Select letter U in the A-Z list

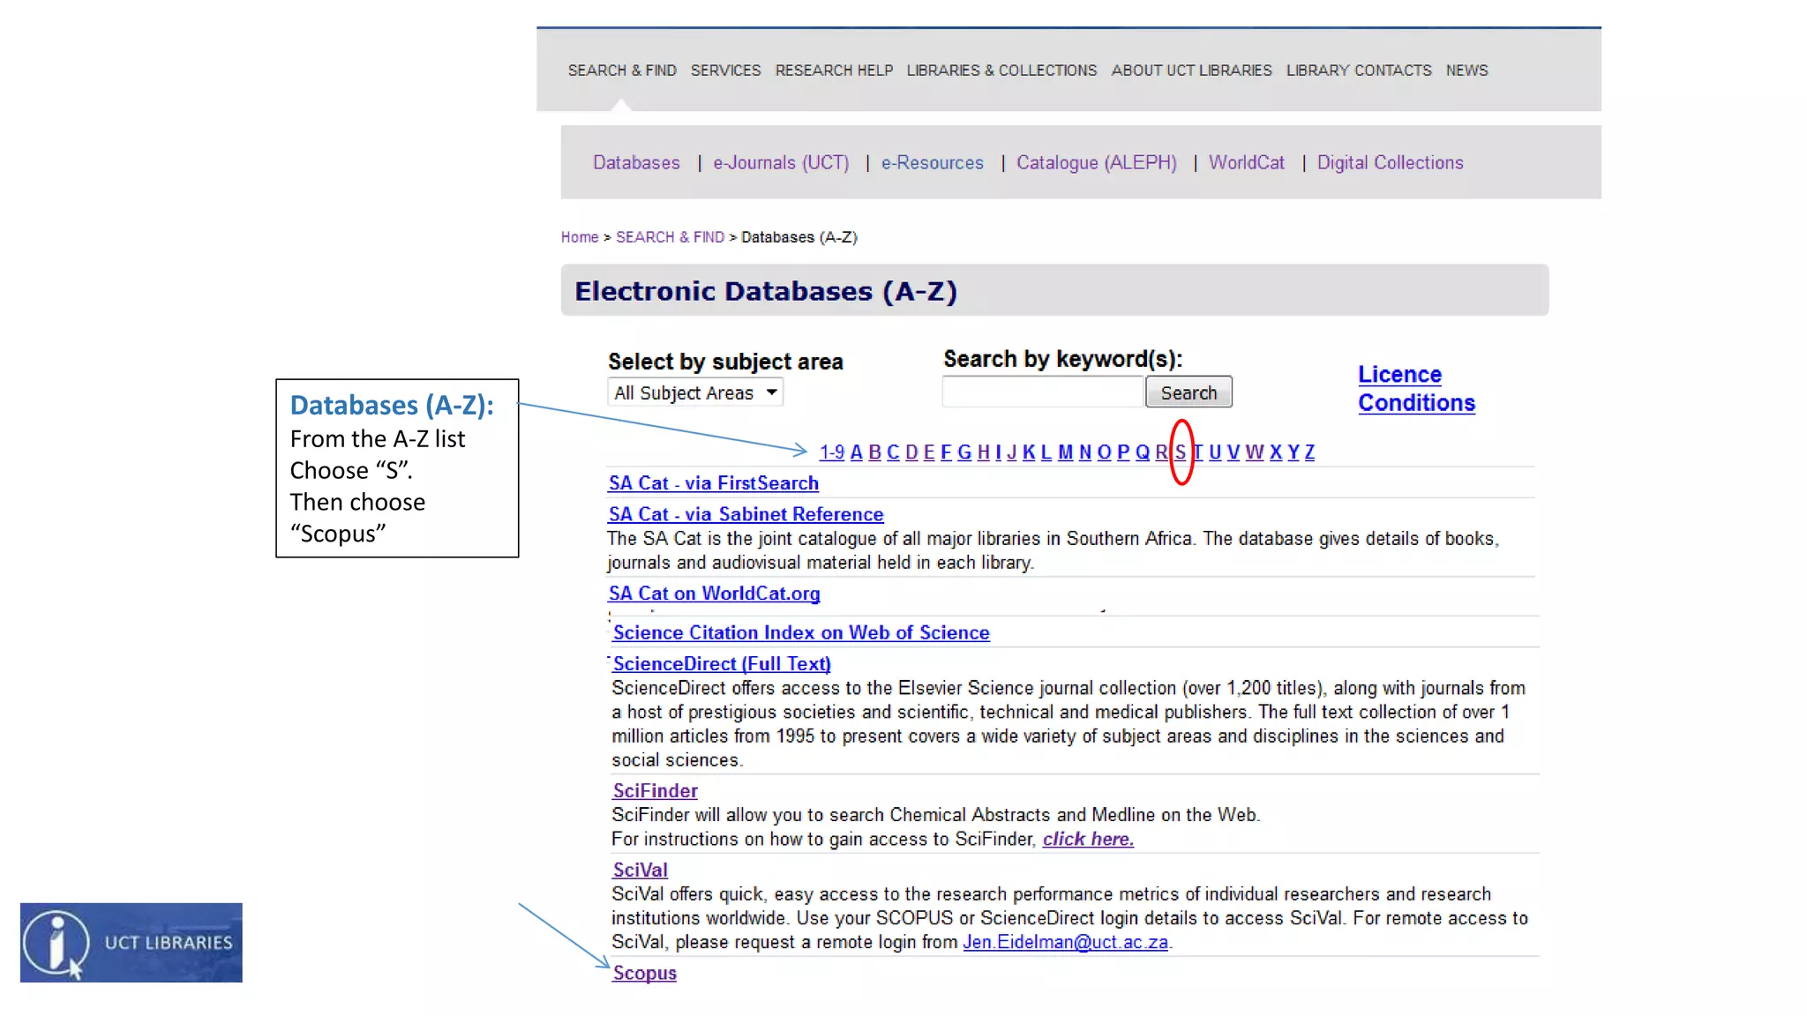[x=1215, y=452]
